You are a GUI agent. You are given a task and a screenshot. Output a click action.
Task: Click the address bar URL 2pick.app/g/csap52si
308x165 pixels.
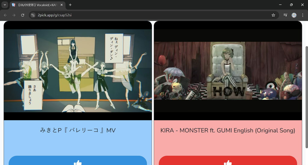point(55,15)
